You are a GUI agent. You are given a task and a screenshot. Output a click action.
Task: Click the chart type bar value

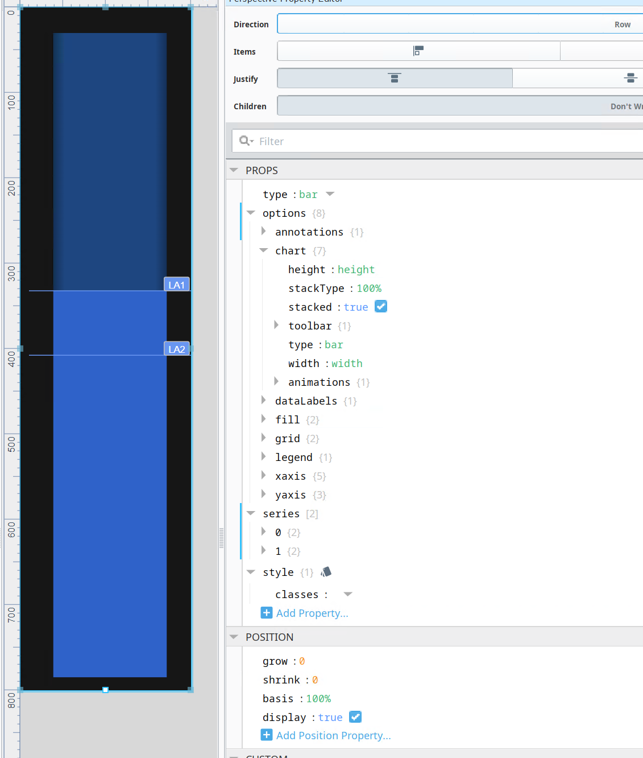pyautogui.click(x=334, y=344)
